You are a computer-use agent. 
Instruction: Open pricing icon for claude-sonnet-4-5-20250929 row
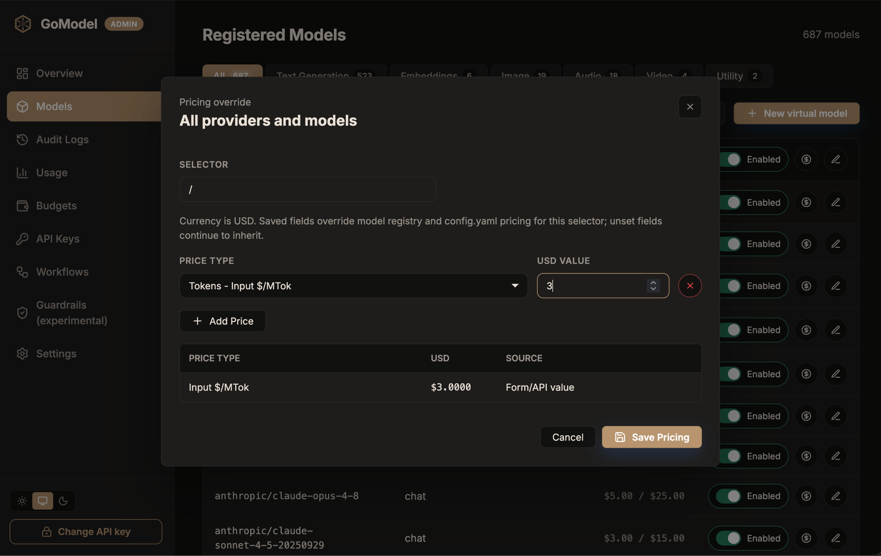(x=806, y=538)
